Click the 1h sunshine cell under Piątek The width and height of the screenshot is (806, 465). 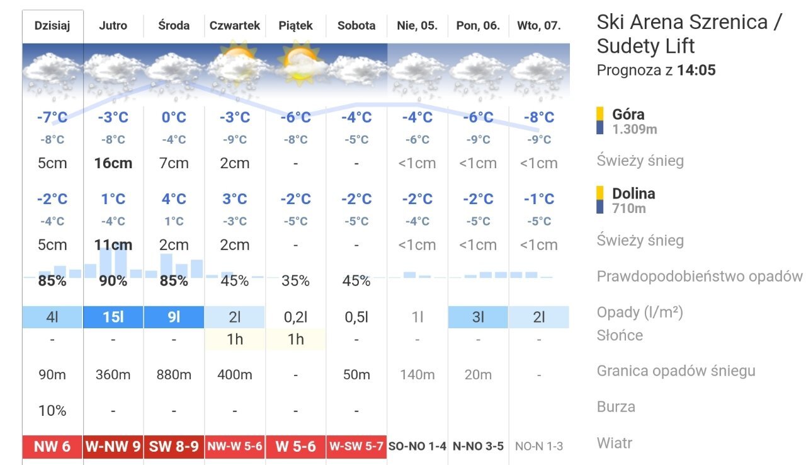pyautogui.click(x=296, y=340)
